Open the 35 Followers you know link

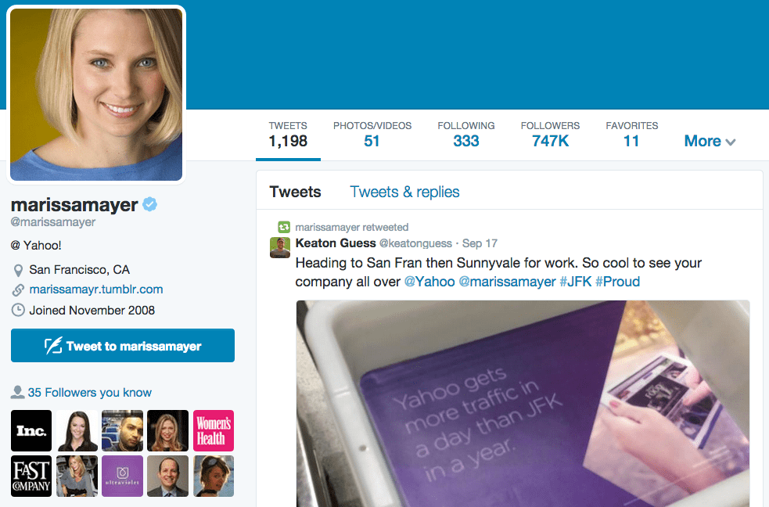(x=90, y=393)
